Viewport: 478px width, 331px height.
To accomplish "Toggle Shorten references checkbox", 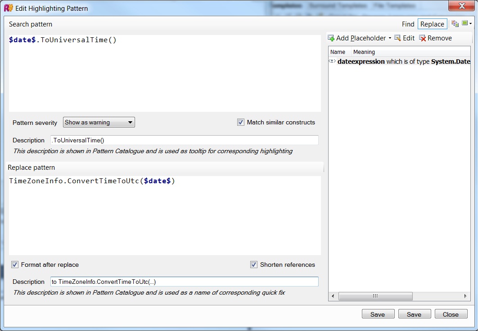I will pos(254,265).
